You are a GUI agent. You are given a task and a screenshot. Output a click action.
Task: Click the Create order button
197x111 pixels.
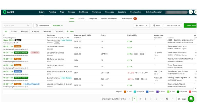pyautogui.click(x=191, y=25)
